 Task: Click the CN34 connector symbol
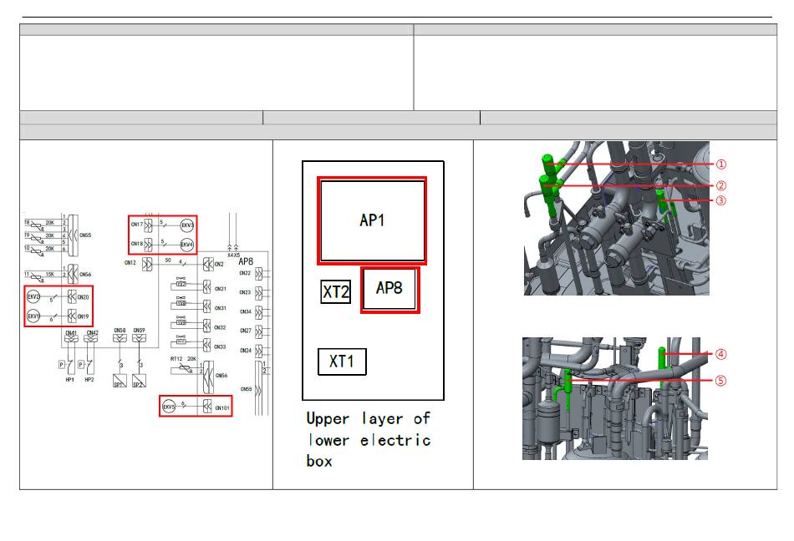259,312
